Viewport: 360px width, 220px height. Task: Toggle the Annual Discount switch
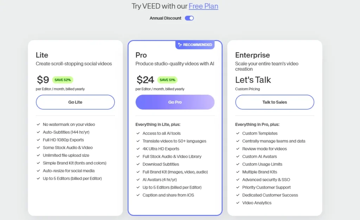[189, 18]
